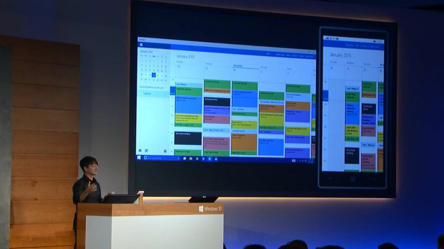The width and height of the screenshot is (444, 249).
Task: Click January 2015 mini calendar header
Action: [x=145, y=52]
